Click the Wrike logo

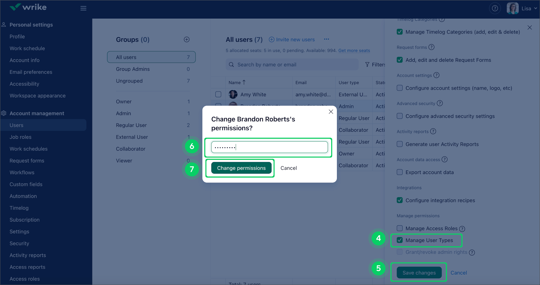tap(28, 7)
